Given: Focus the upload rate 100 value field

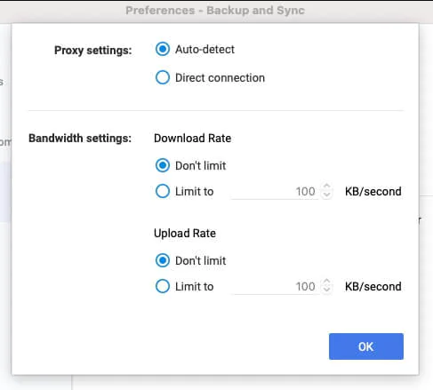Looking at the screenshot, I should (275, 287).
